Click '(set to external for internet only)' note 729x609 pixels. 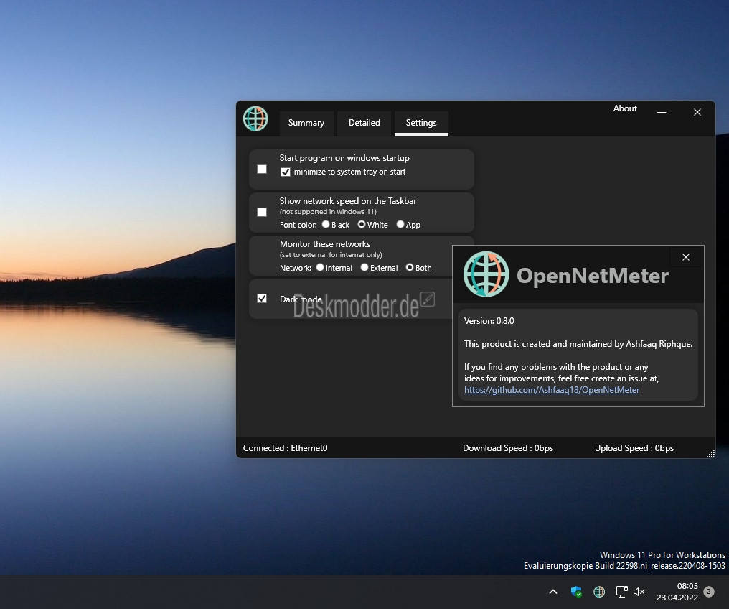click(x=331, y=255)
